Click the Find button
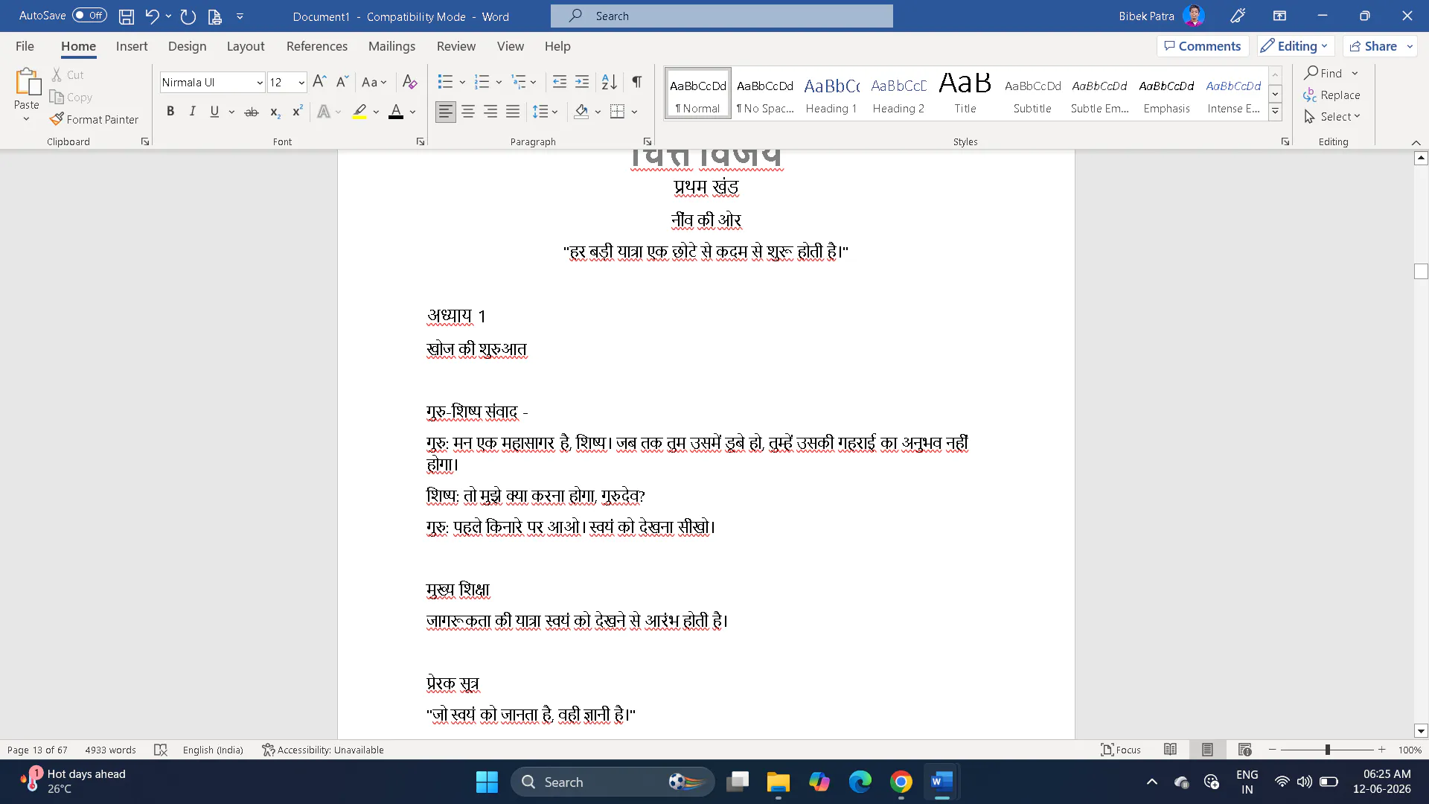The image size is (1429, 804). click(1323, 73)
